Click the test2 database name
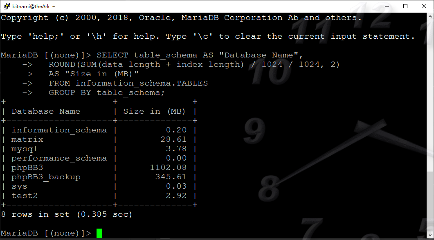 coord(25,196)
